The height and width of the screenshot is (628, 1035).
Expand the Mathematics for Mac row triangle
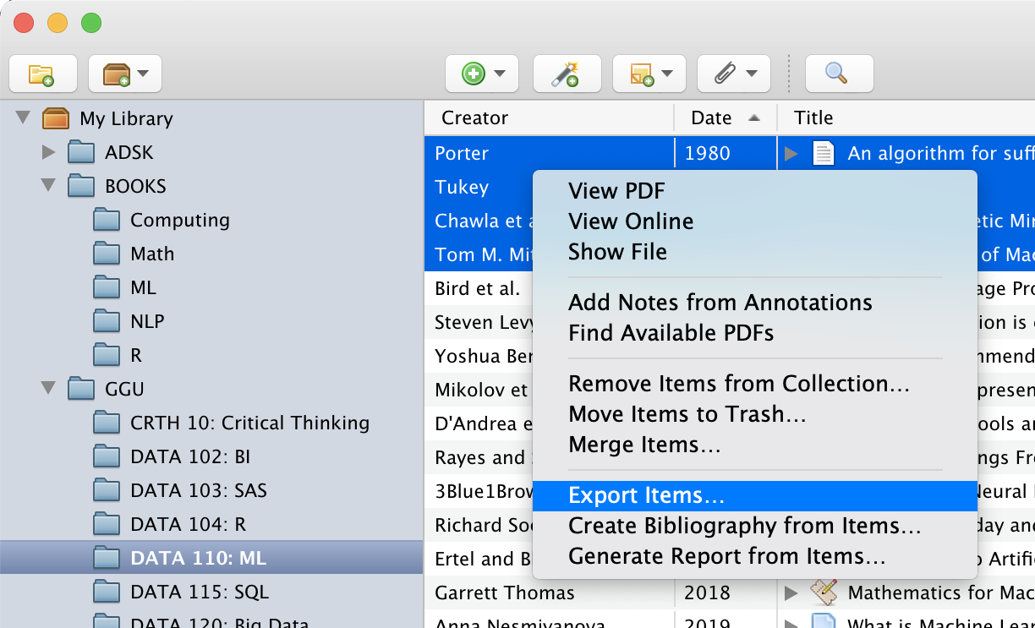click(x=791, y=593)
